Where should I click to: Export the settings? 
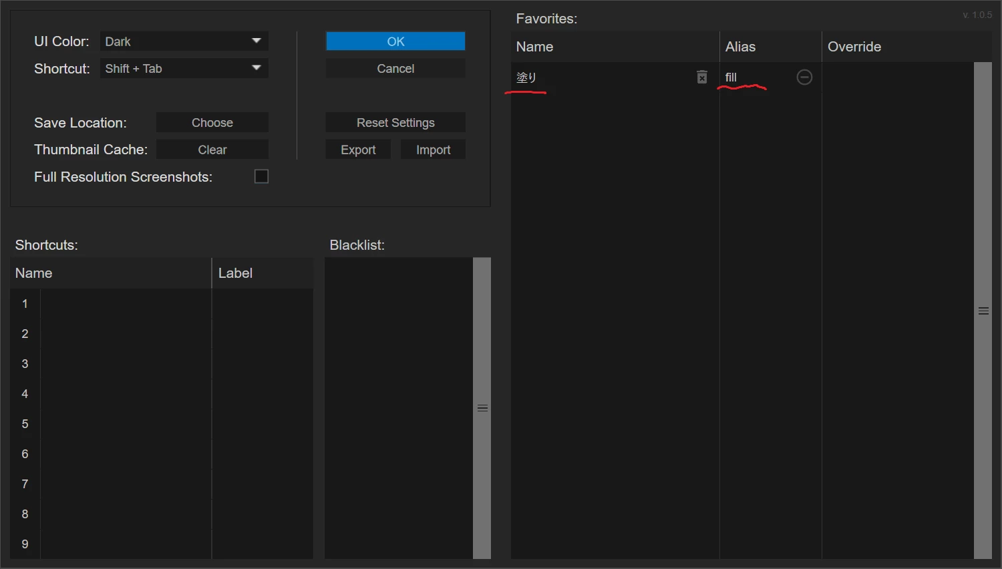pyautogui.click(x=358, y=150)
